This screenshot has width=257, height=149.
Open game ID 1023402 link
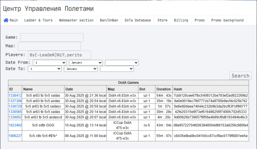(x=15, y=125)
